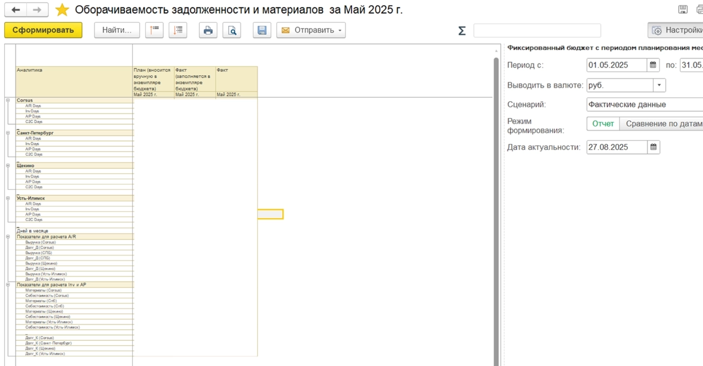Select the "Долг_К (Санкт-Петербург)" row
Screen dimensions: 703x366
[x=74, y=343]
